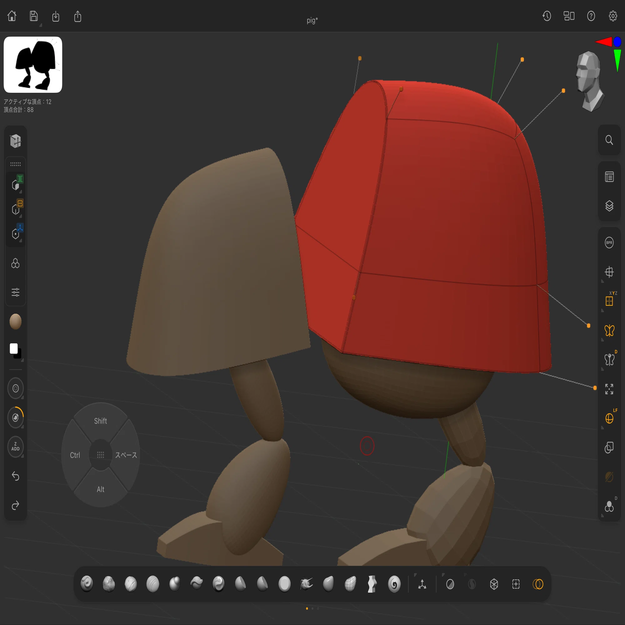This screenshot has height=625, width=625.
Task: Open the import file icon
Action: tap(56, 16)
